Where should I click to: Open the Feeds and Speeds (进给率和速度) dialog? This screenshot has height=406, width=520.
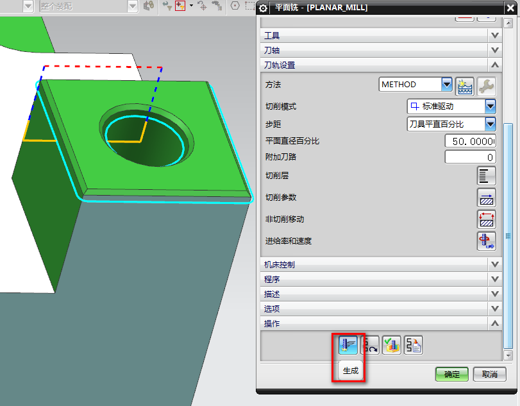(487, 241)
